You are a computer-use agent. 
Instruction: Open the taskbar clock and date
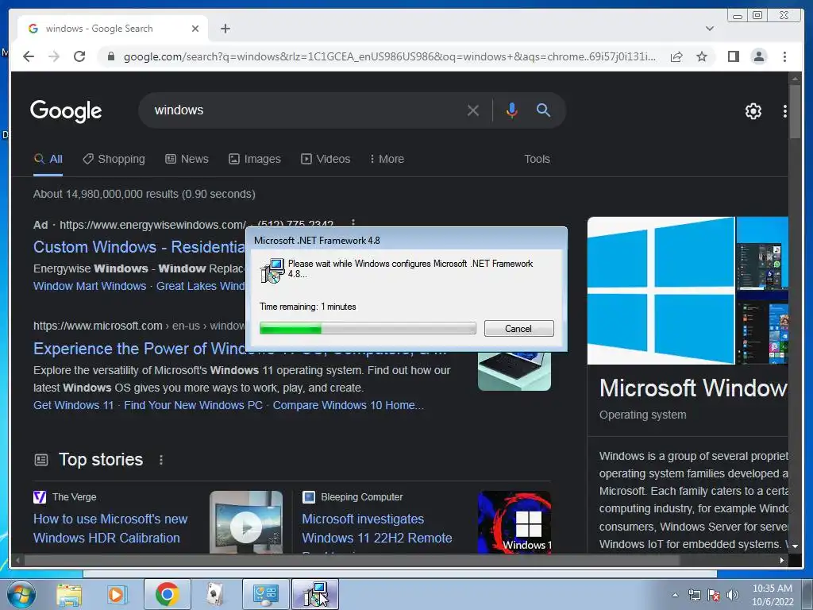773,595
